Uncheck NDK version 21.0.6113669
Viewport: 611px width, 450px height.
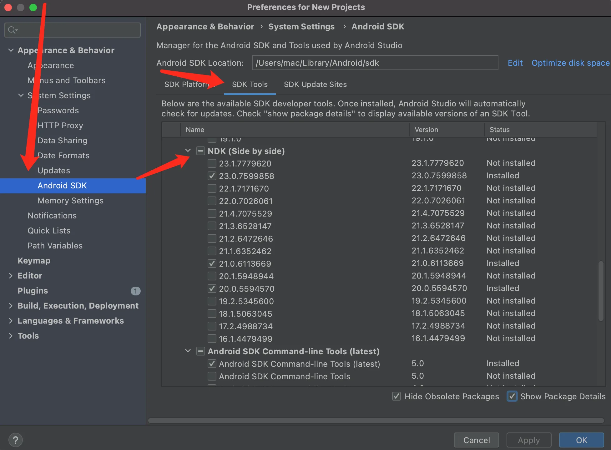(212, 263)
